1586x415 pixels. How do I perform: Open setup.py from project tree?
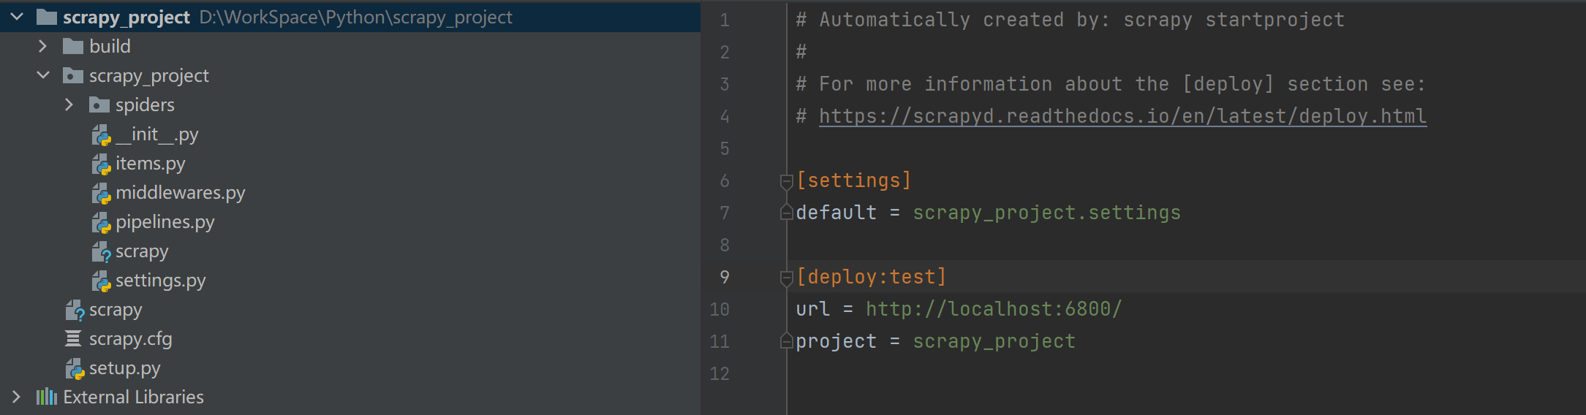(125, 368)
